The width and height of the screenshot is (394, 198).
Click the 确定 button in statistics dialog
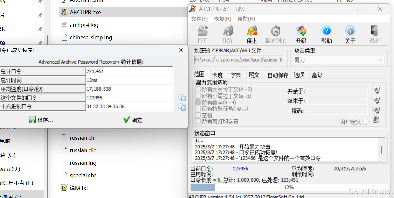click(x=133, y=120)
